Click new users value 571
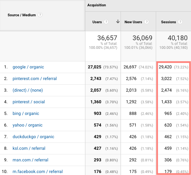The width and height of the screenshot is (191, 175). click(133, 125)
